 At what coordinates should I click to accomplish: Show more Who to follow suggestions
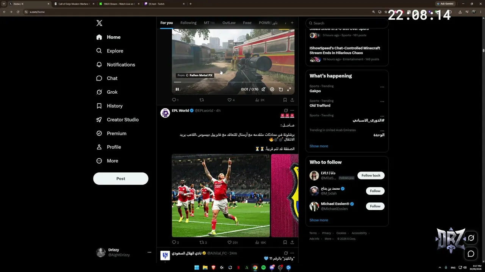pyautogui.click(x=319, y=220)
